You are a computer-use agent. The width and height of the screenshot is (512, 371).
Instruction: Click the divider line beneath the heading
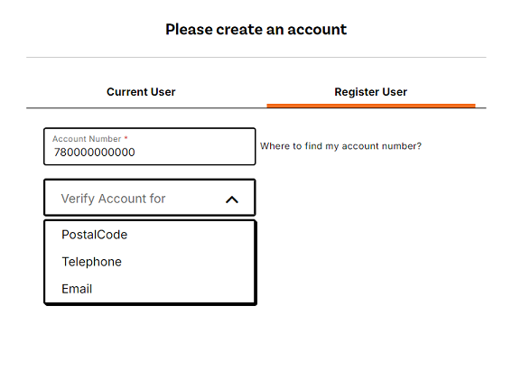256,58
